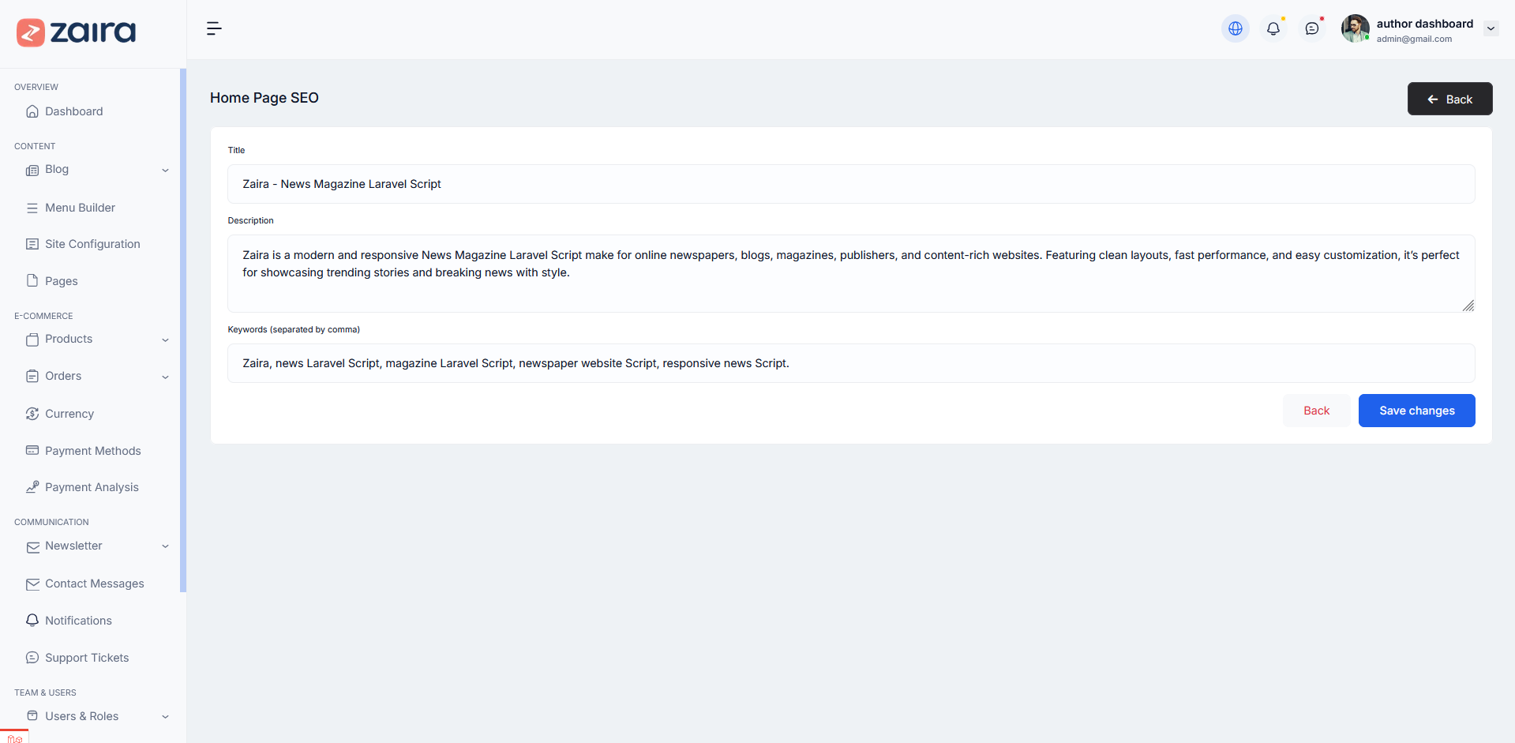The image size is (1515, 743).
Task: Click into the Keywords input field
Action: tap(850, 363)
